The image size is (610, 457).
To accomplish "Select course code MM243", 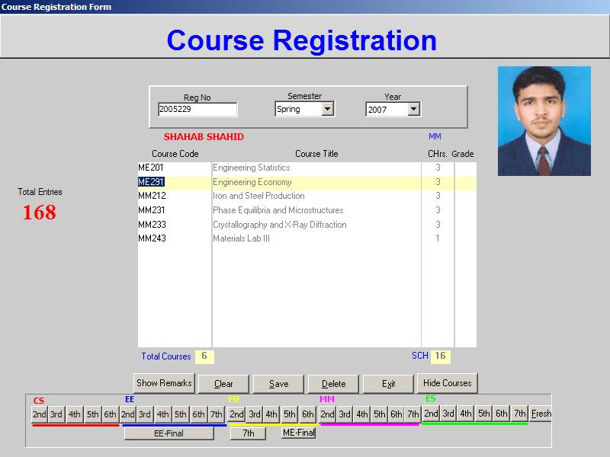I will [x=152, y=238].
